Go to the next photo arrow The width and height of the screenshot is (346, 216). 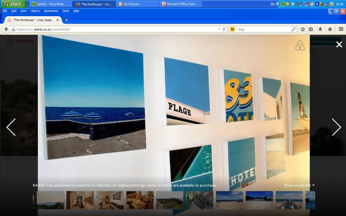(336, 127)
